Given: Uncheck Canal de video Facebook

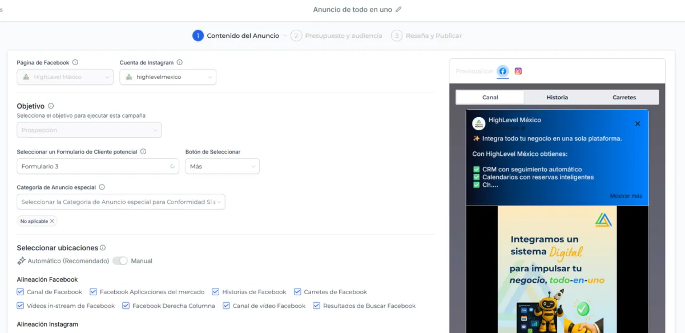Looking at the screenshot, I should 227,306.
